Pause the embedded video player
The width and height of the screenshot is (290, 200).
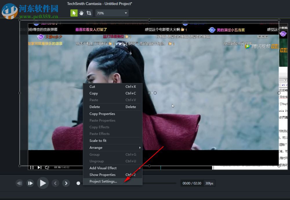coord(32,167)
